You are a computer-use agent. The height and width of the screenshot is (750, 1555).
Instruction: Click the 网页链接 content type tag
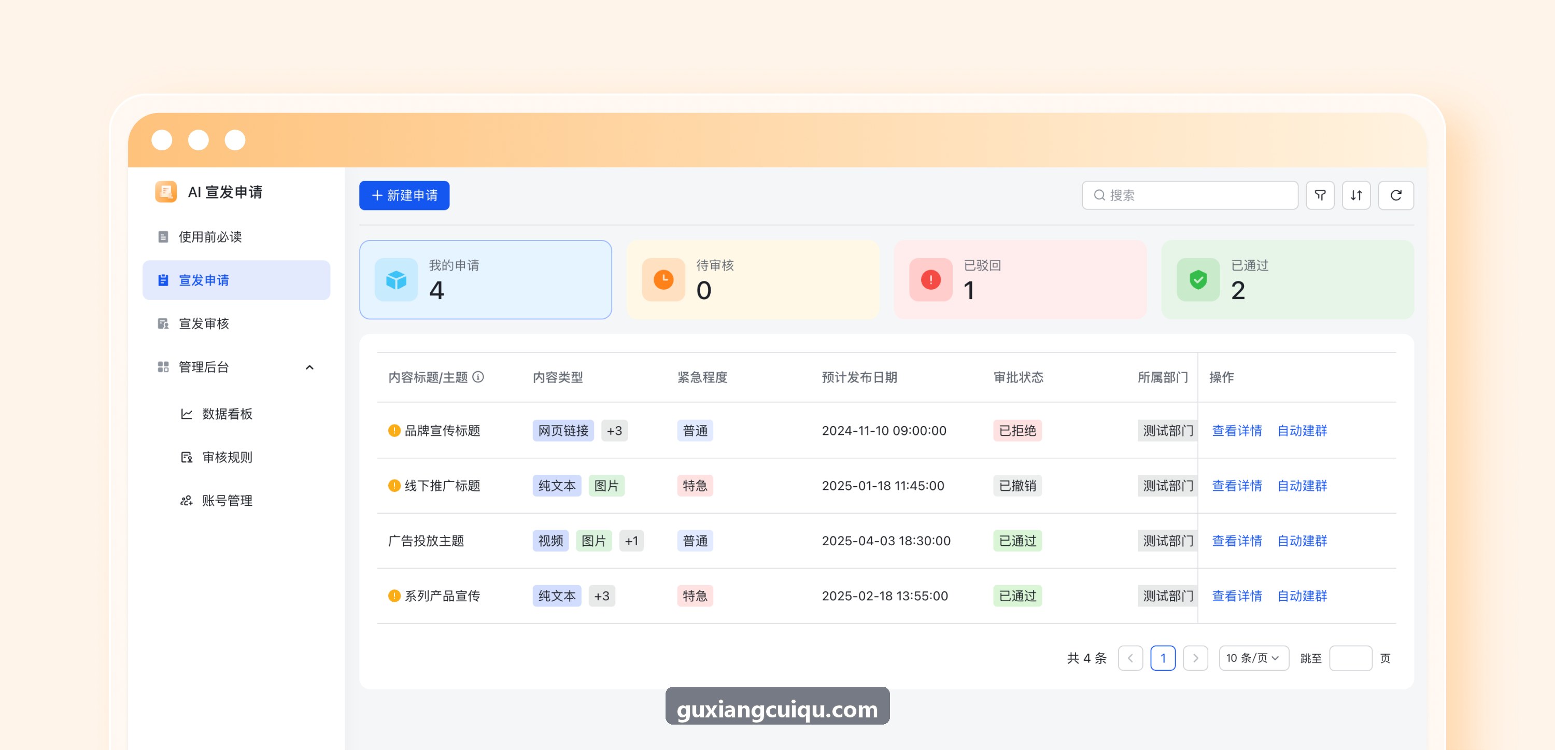coord(563,430)
